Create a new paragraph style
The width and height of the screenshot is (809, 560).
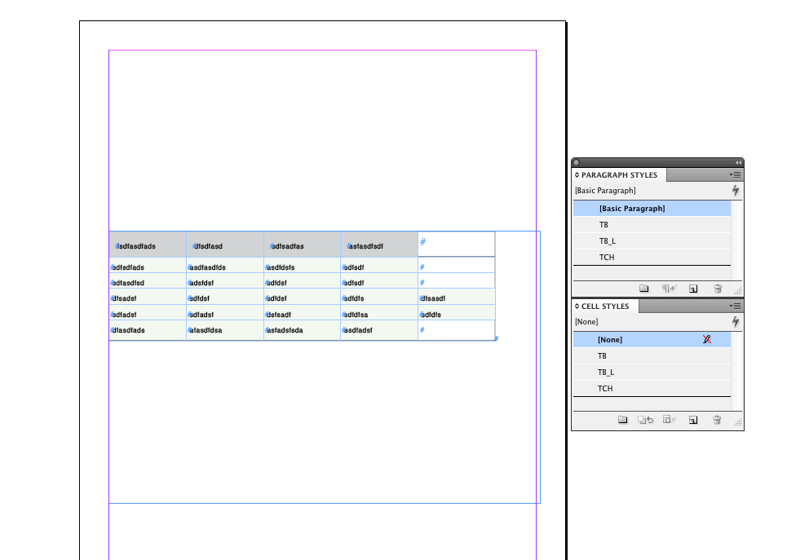693,289
